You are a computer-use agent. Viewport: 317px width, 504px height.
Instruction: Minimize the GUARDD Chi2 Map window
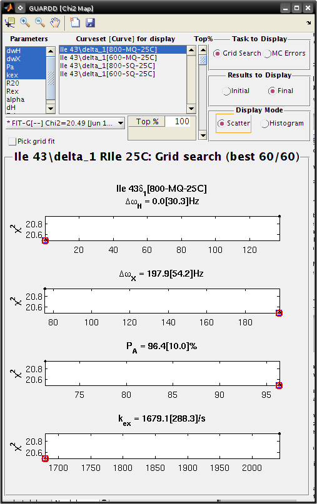pyautogui.click(x=285, y=8)
